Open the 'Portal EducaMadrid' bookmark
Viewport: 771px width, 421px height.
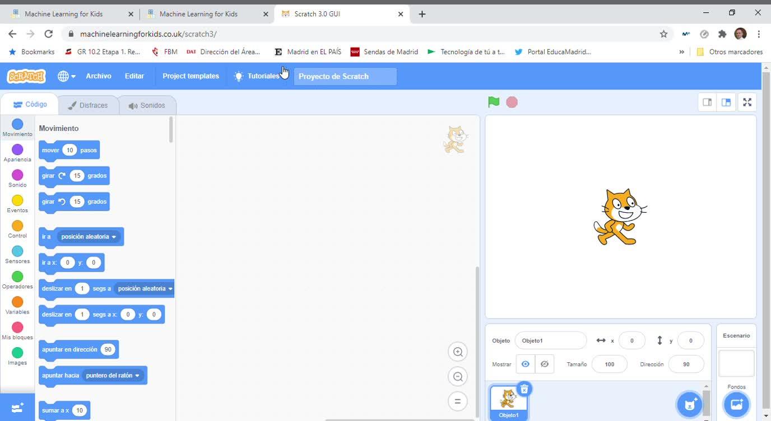[x=552, y=52]
